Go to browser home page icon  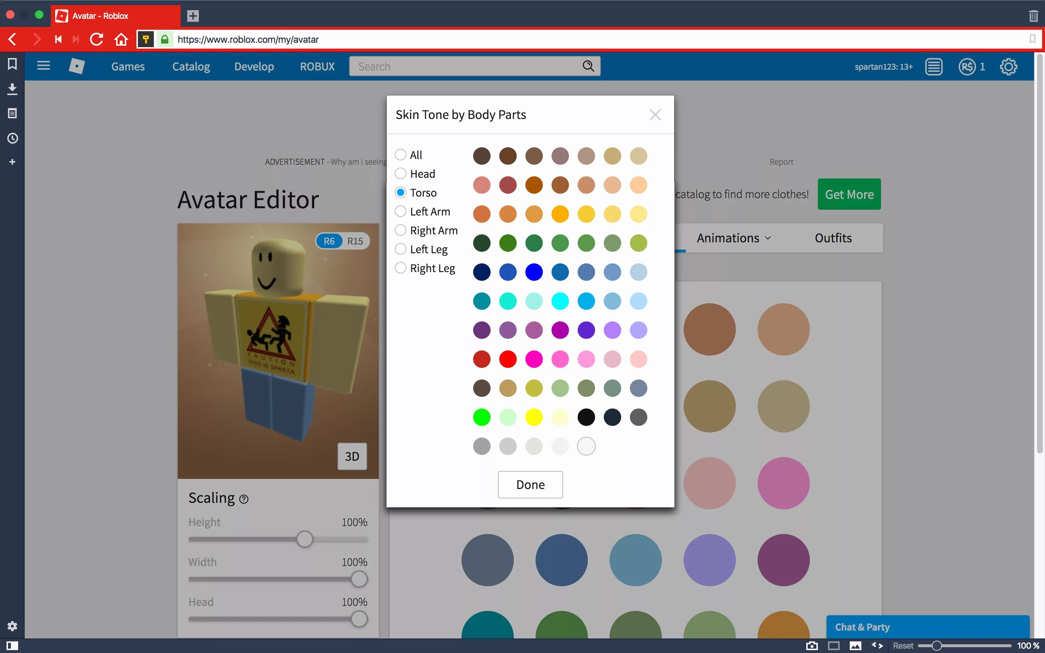click(x=121, y=39)
